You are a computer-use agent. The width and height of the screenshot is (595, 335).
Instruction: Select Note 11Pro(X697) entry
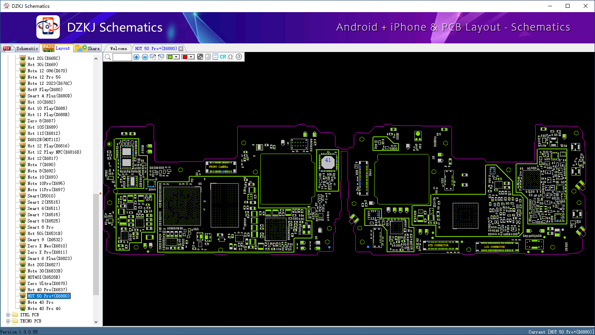pyautogui.click(x=46, y=190)
